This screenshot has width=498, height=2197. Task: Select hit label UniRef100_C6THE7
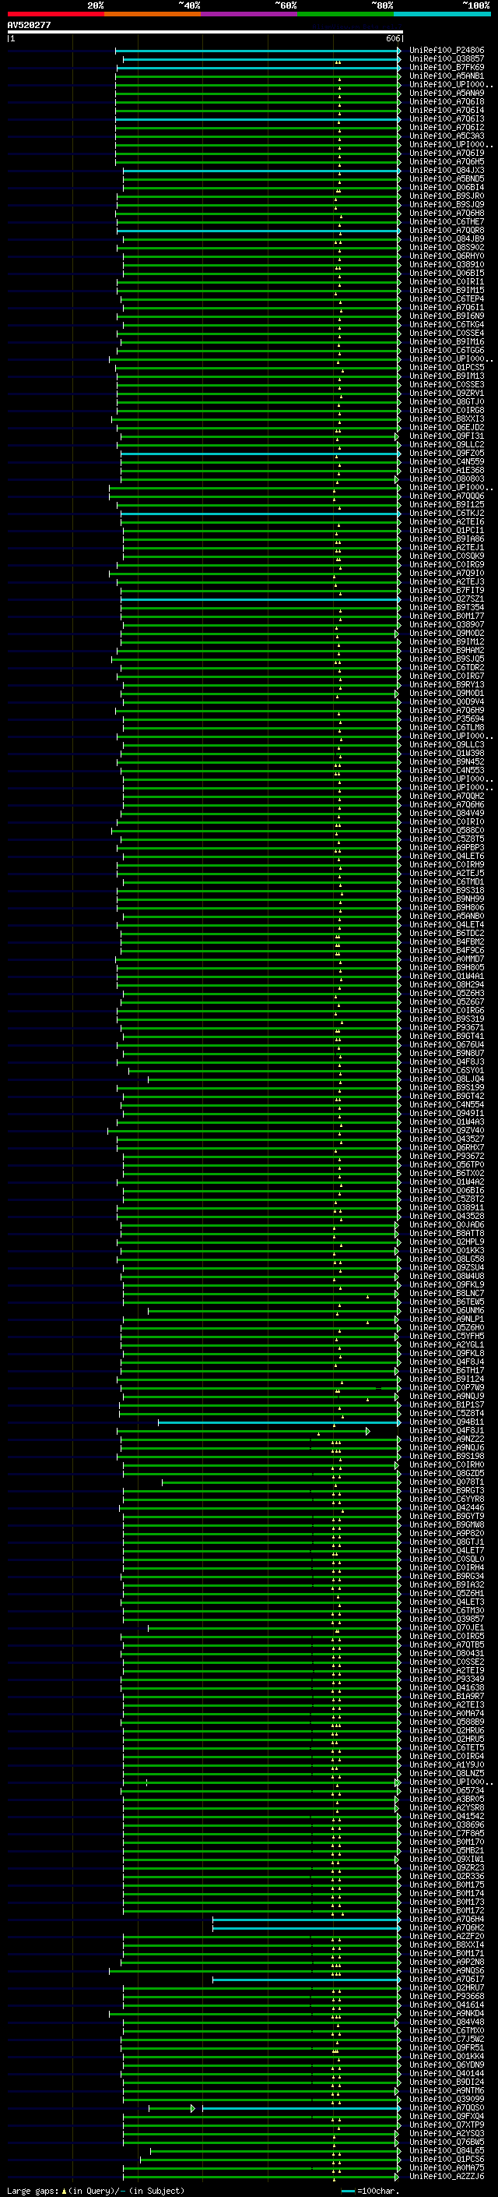(446, 222)
